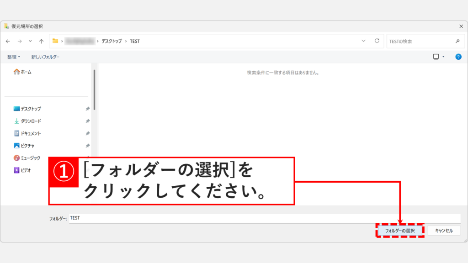The width and height of the screenshot is (468, 263).
Task: Change the view layout icon
Action: [436, 57]
